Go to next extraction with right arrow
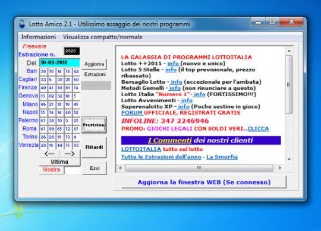 point(70,154)
